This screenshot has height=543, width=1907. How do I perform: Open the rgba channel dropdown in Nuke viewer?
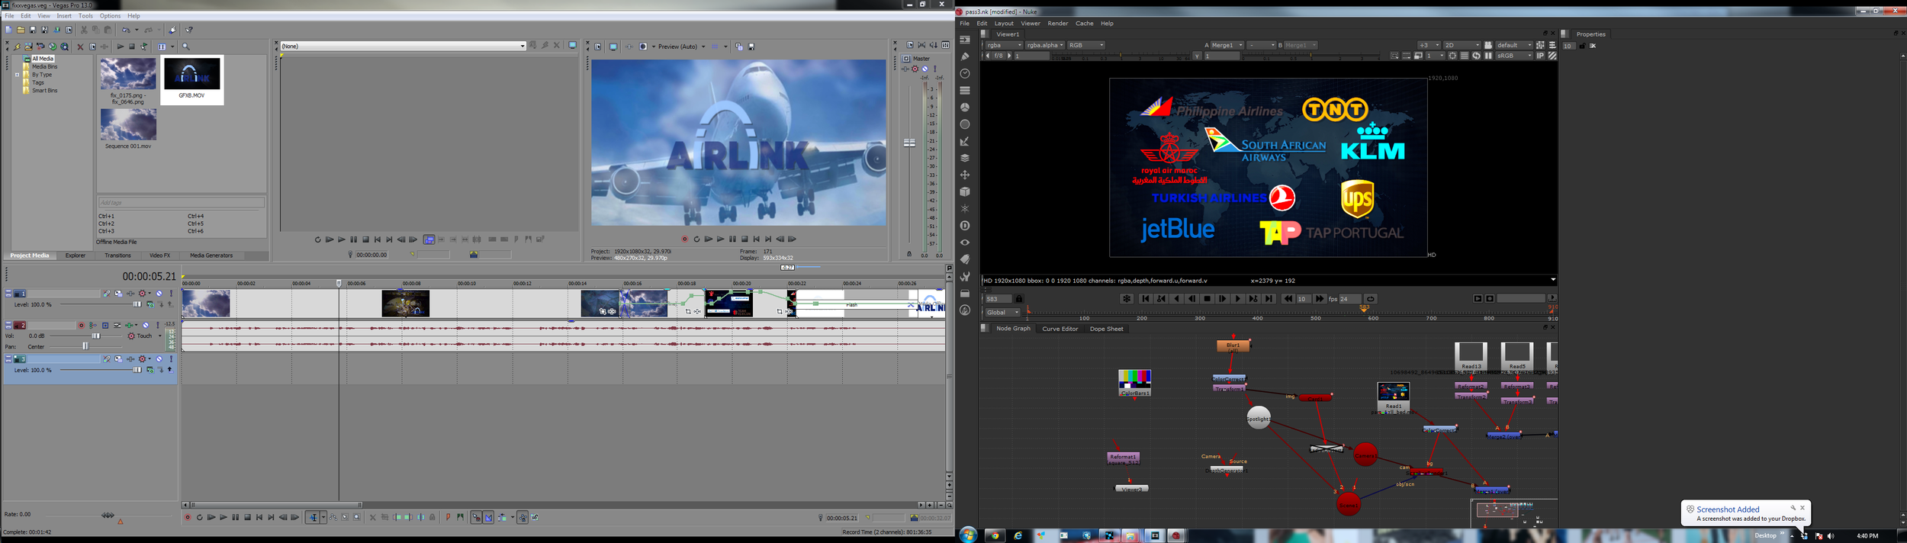[1004, 45]
